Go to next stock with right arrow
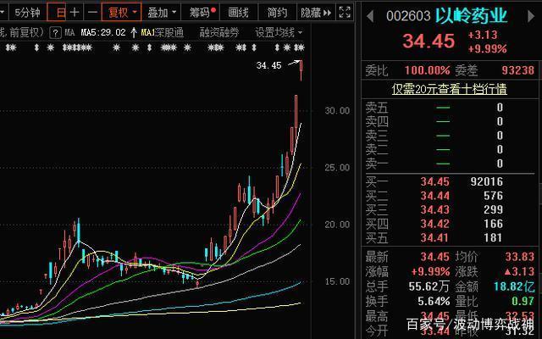The image size is (542, 339). point(531,16)
